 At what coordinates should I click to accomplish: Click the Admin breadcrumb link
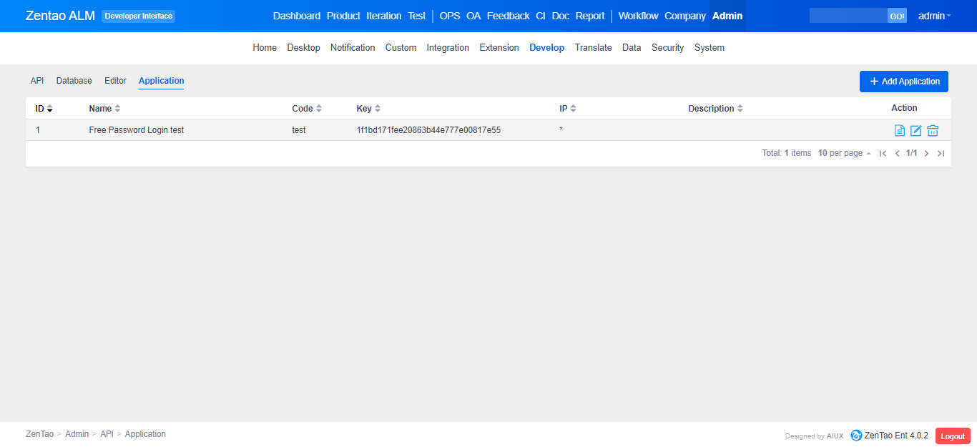77,434
